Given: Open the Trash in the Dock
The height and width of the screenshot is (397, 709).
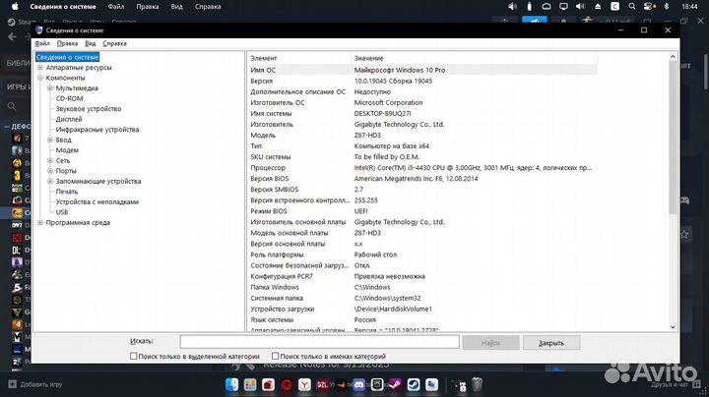Looking at the screenshot, I should pyautogui.click(x=477, y=385).
